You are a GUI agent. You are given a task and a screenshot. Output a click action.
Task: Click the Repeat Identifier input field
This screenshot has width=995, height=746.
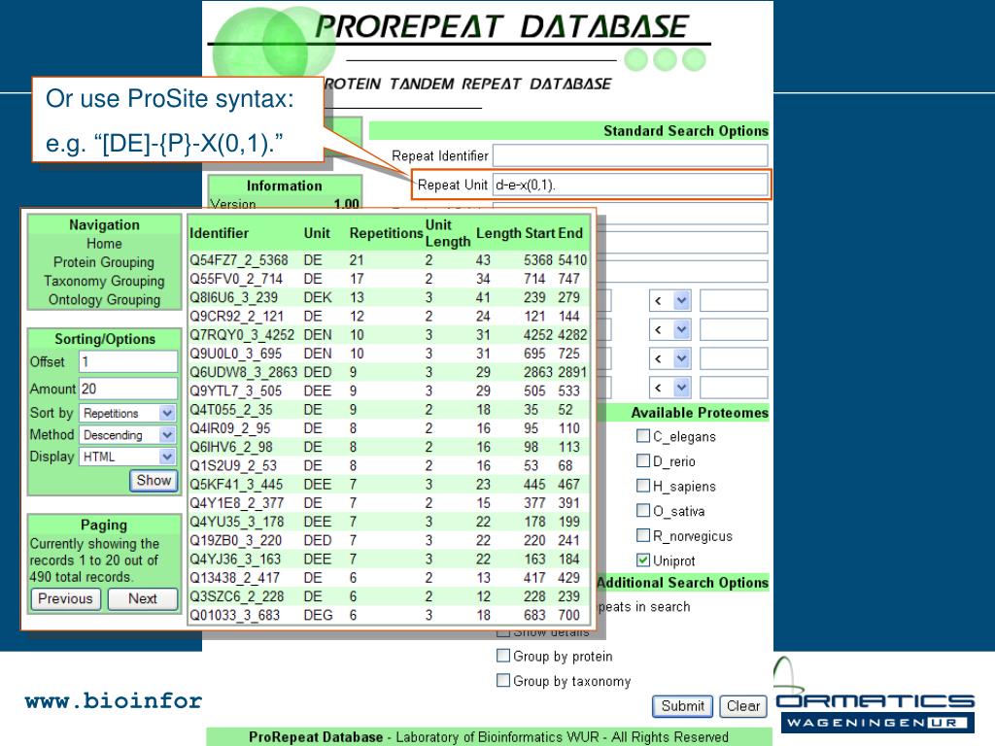[630, 155]
